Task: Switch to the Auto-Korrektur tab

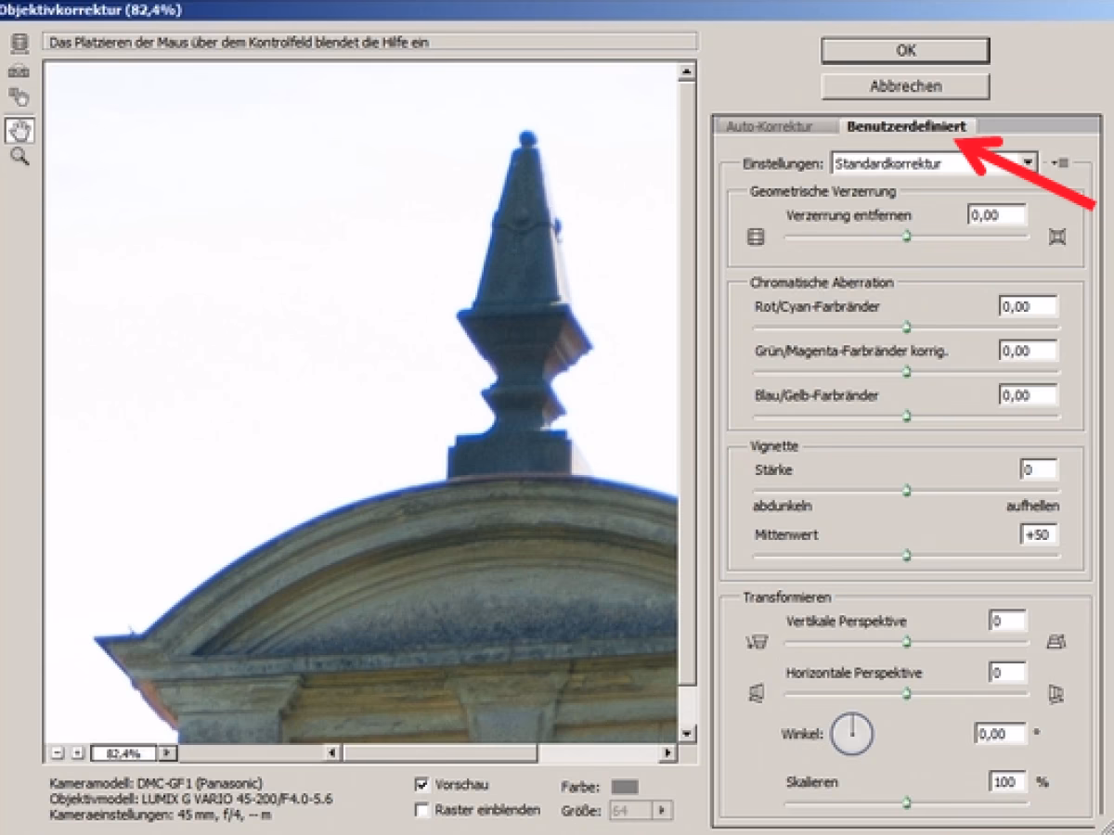Action: (769, 126)
